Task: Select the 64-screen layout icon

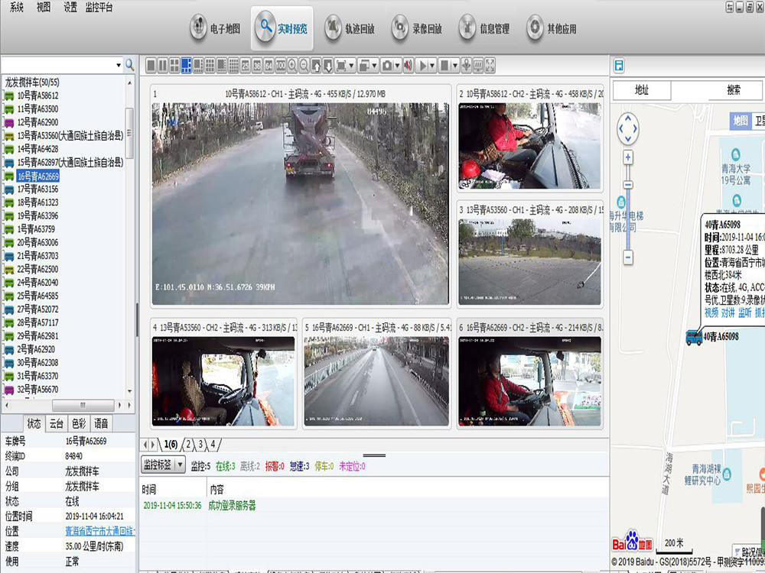Action: click(x=269, y=66)
